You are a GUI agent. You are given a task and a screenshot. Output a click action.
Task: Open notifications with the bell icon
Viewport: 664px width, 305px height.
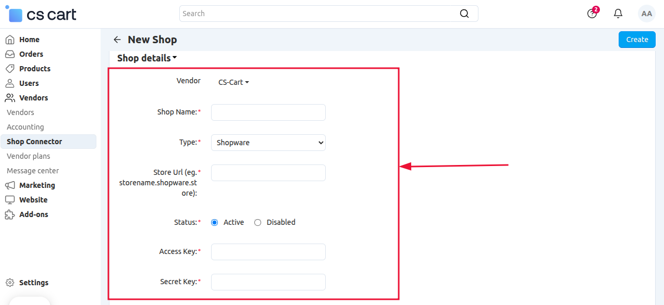[x=618, y=13]
